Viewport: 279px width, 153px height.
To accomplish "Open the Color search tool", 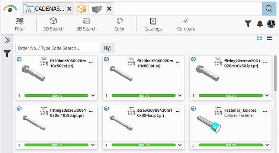I will pos(119,24).
